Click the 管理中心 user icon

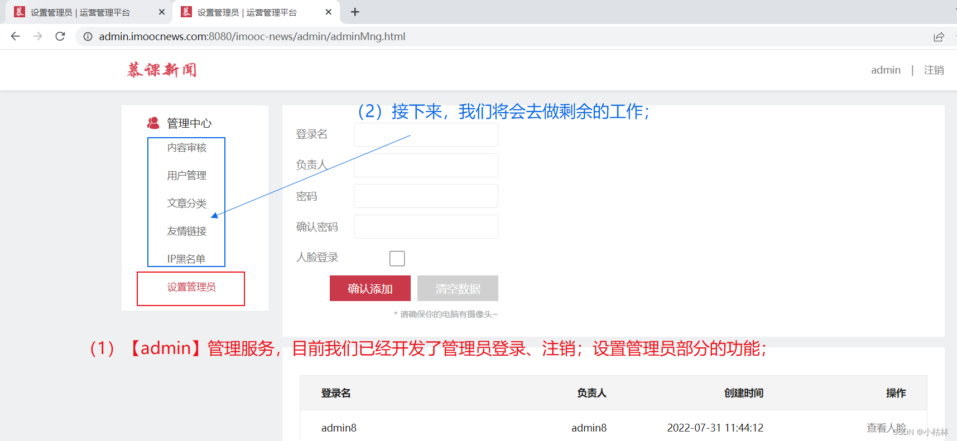153,123
